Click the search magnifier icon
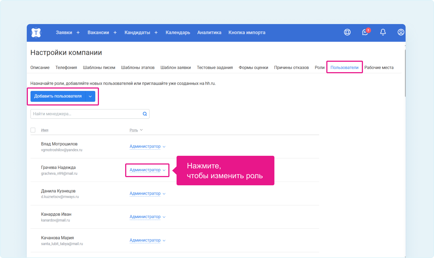This screenshot has width=434, height=258. (x=145, y=114)
